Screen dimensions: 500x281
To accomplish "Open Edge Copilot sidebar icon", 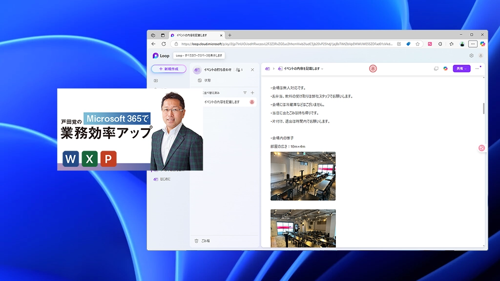I will (x=482, y=44).
